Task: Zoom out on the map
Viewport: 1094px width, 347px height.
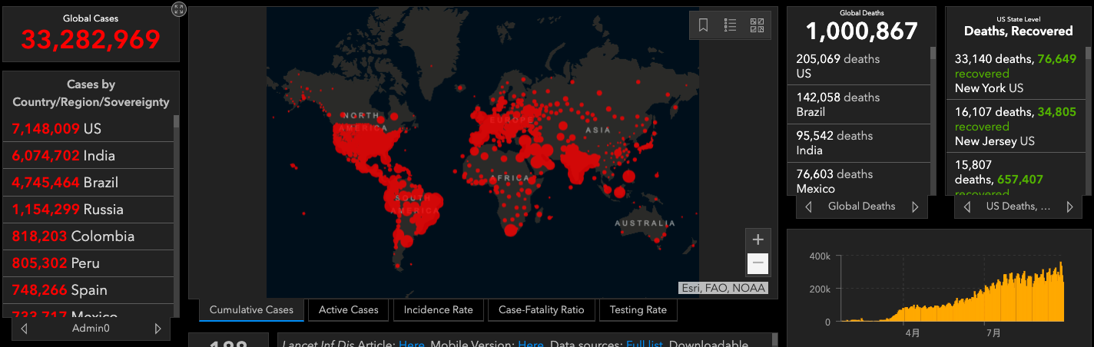Action: pyautogui.click(x=758, y=263)
